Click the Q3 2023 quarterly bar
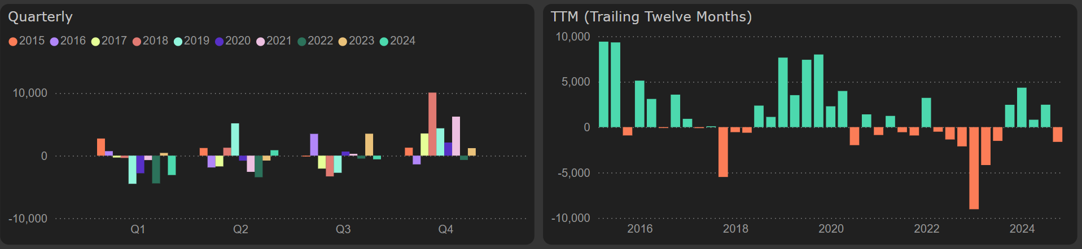 tap(369, 145)
